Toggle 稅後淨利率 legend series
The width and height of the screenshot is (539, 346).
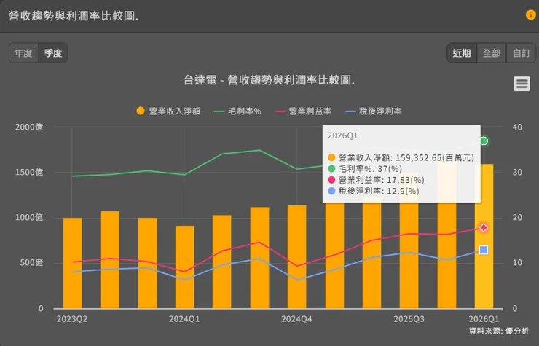374,111
